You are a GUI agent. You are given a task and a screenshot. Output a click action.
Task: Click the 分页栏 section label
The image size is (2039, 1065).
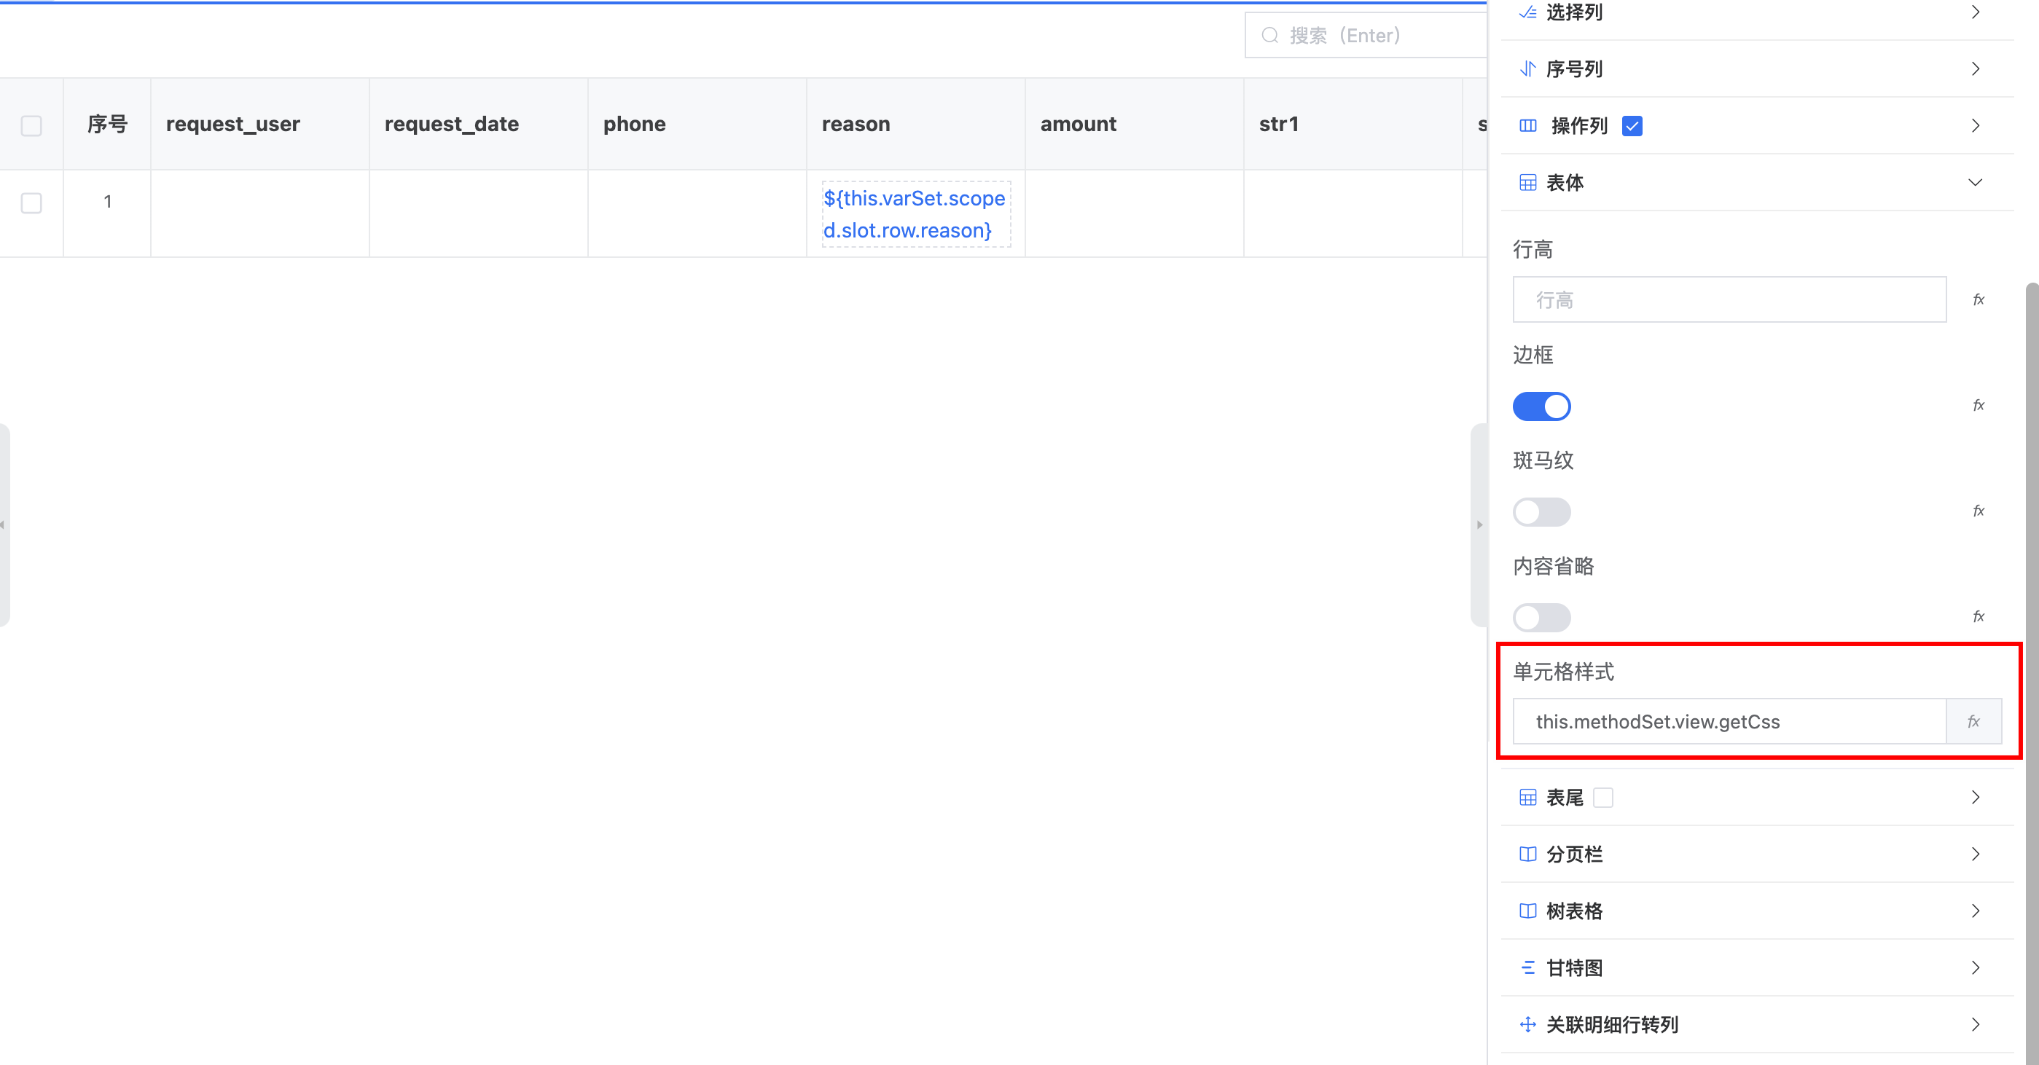pos(1573,854)
